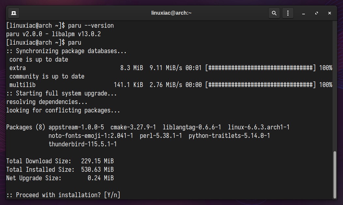This screenshot has width=343, height=205.
Task: Click package name python-traitlets-5.14.0-1
Action: 229,136
